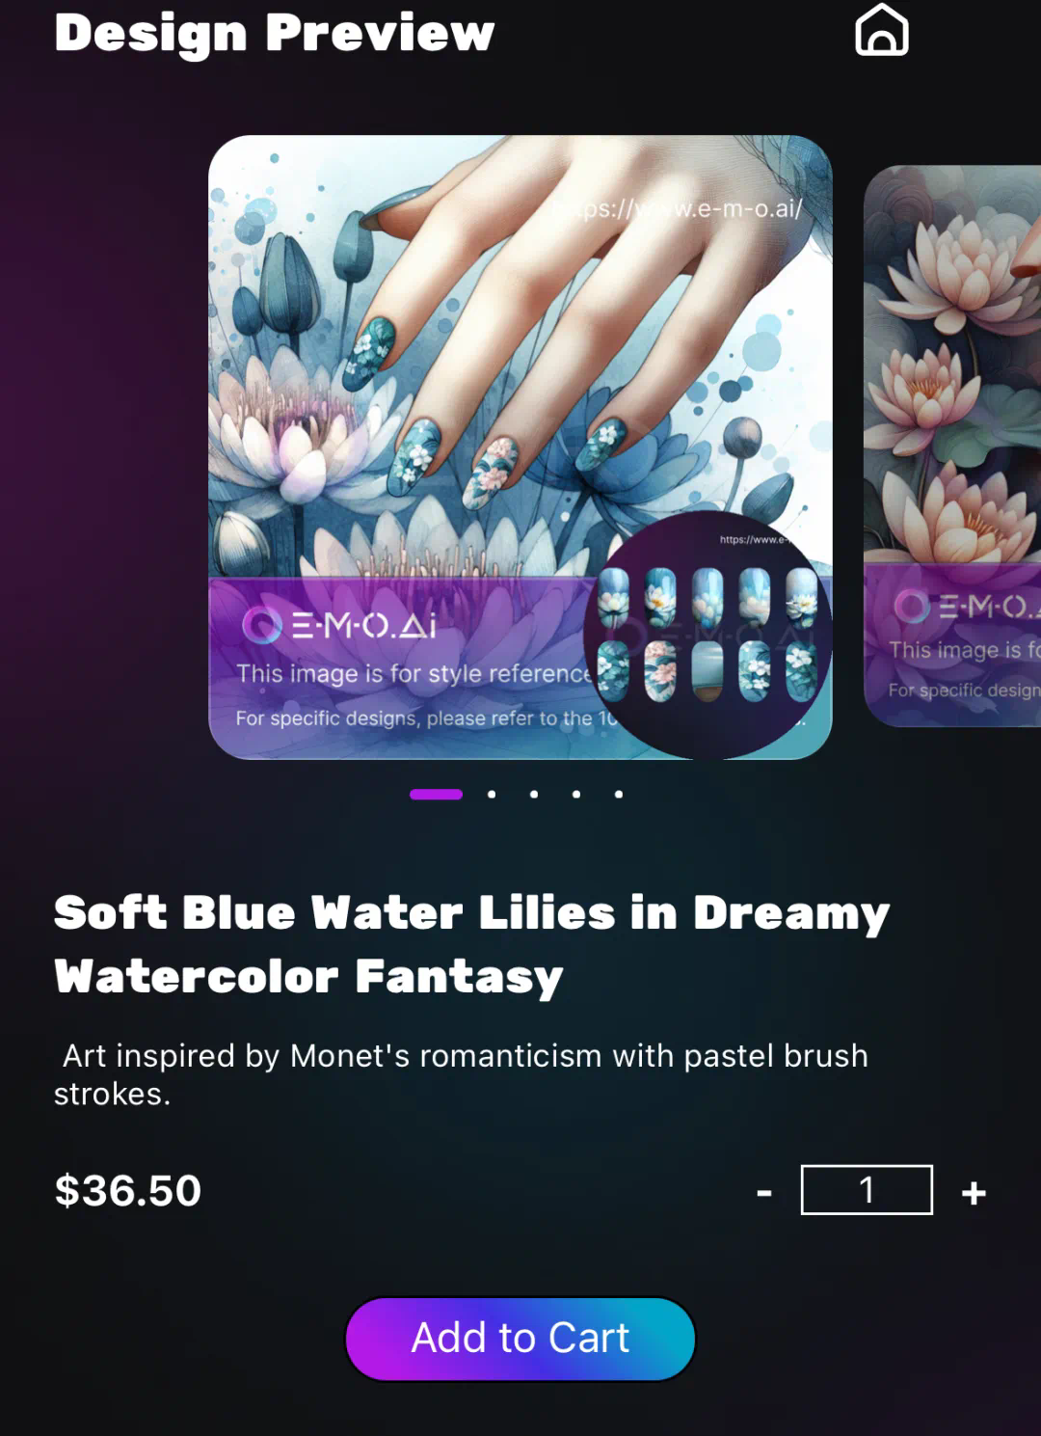Screen dimensions: 1041x1436
Task: Select the active purple carousel indicator
Action: 437,794
